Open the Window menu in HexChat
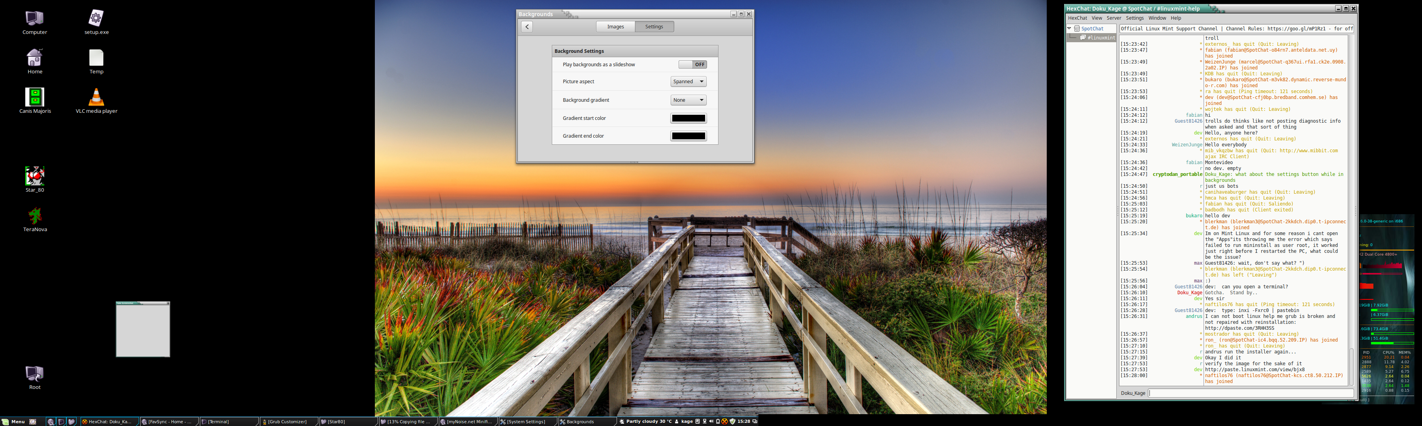 click(1157, 18)
